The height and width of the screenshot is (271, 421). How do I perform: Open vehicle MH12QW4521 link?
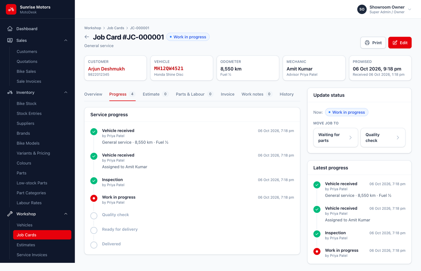tap(169, 69)
